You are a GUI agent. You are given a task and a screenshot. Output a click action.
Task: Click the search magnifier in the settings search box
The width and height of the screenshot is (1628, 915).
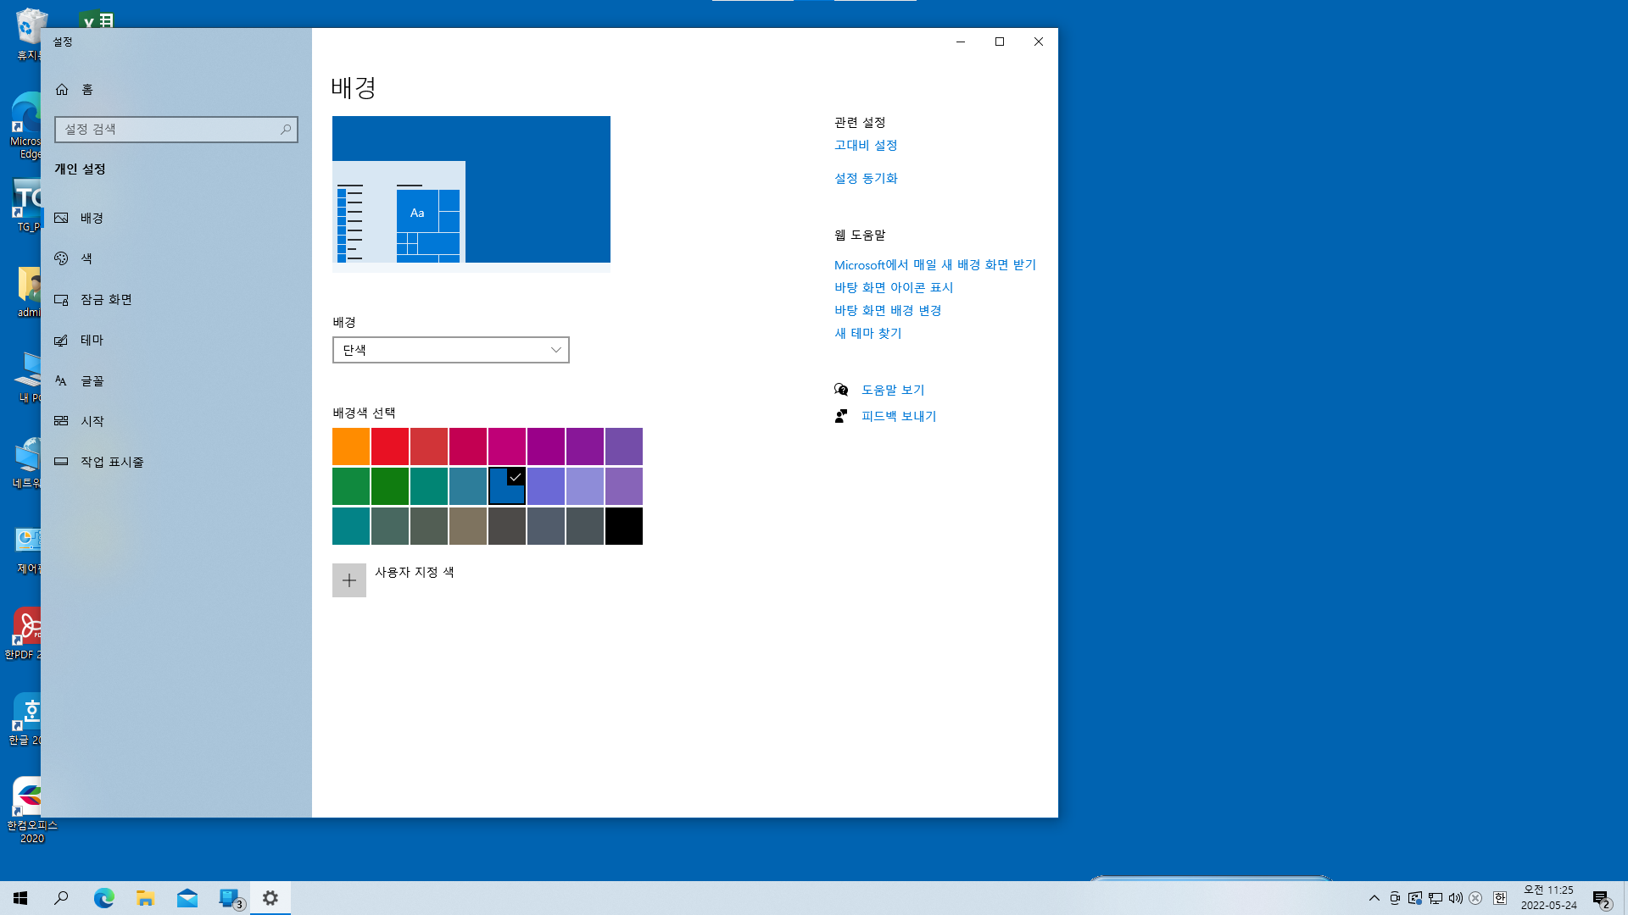(x=286, y=130)
